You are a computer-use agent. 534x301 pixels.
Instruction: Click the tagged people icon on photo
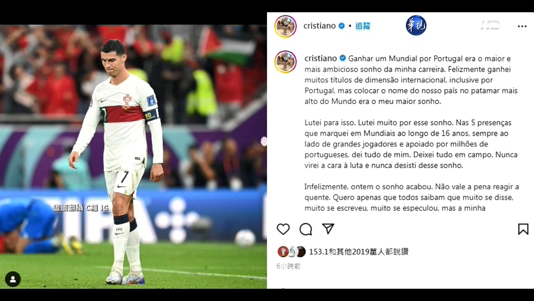[x=13, y=279]
